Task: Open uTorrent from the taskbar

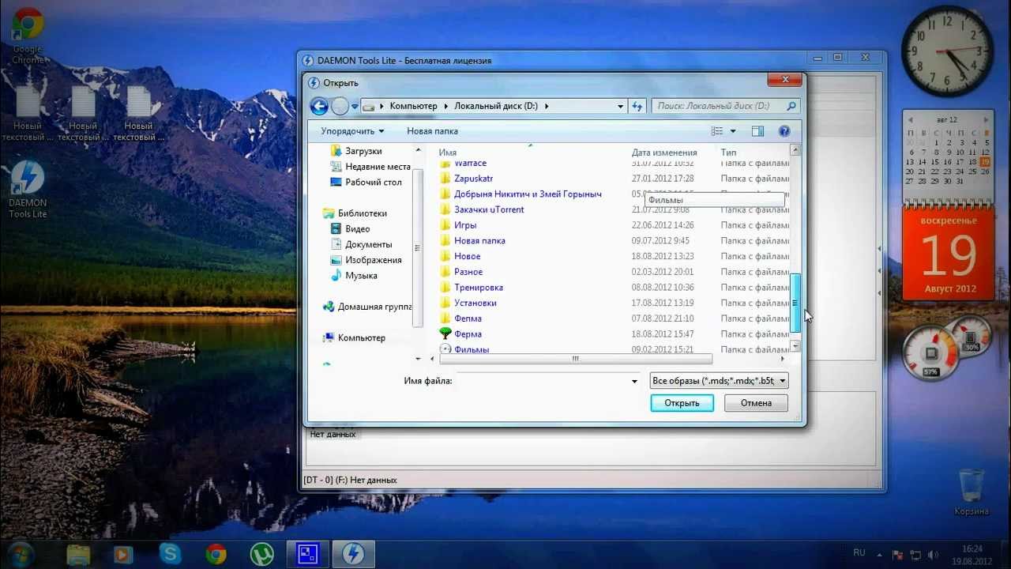Action: pos(261,554)
